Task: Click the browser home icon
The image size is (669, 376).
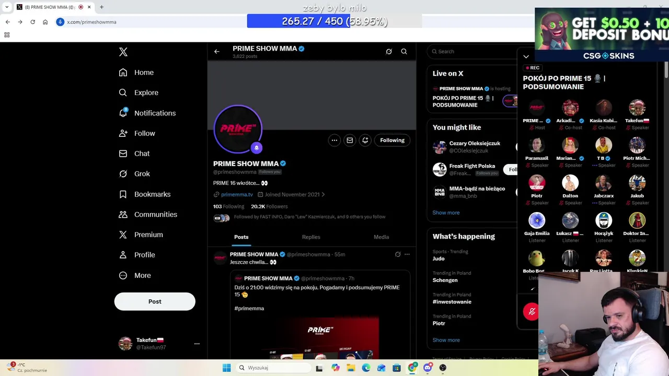Action: click(45, 22)
